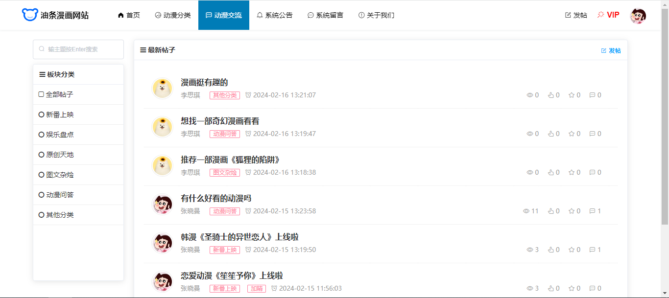Image resolution: width=669 pixels, height=298 pixels.
Task: Click star icon on 狐狸的陷阱 post
Action: click(x=571, y=172)
